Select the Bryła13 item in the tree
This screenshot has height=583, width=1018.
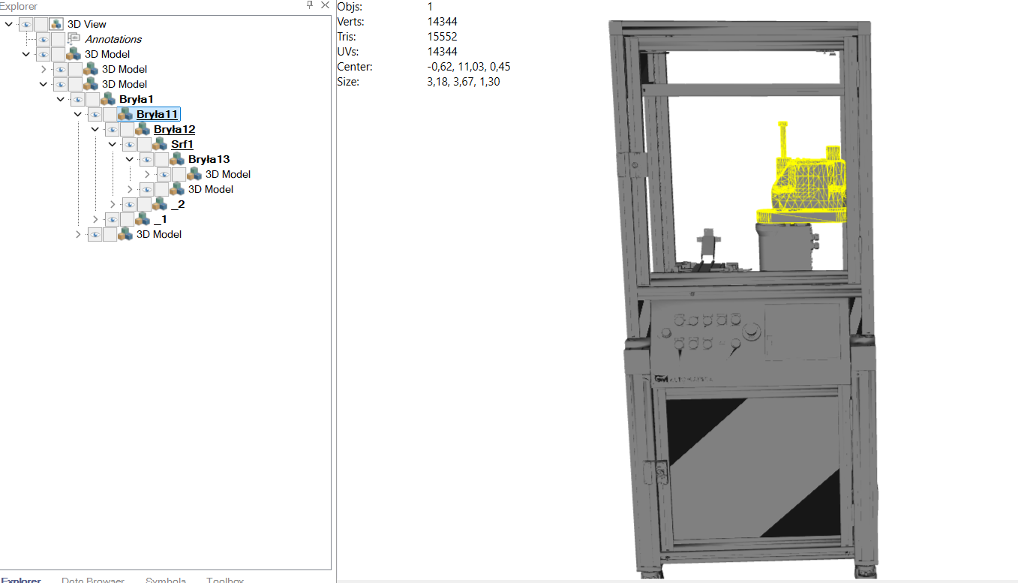coord(209,159)
